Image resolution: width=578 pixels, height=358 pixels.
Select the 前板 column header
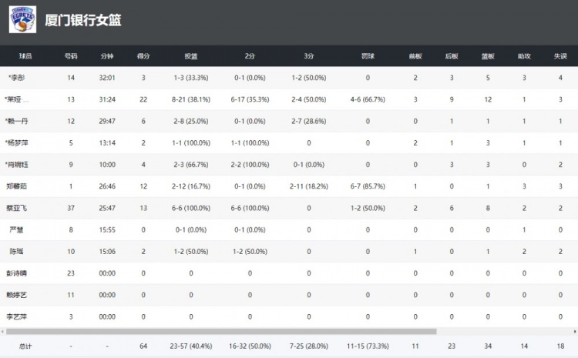click(415, 56)
